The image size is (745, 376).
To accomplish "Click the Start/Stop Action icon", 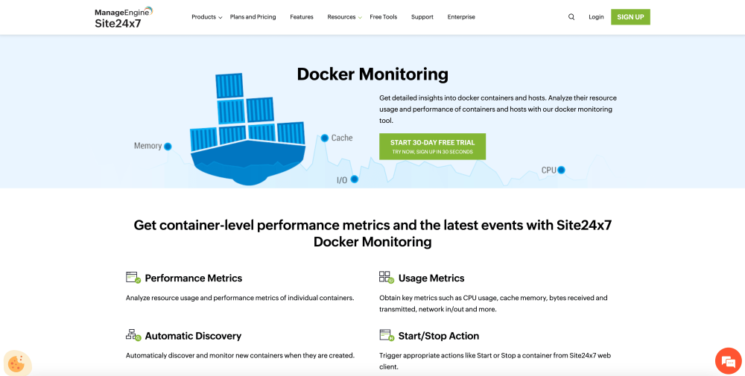I will pyautogui.click(x=386, y=335).
